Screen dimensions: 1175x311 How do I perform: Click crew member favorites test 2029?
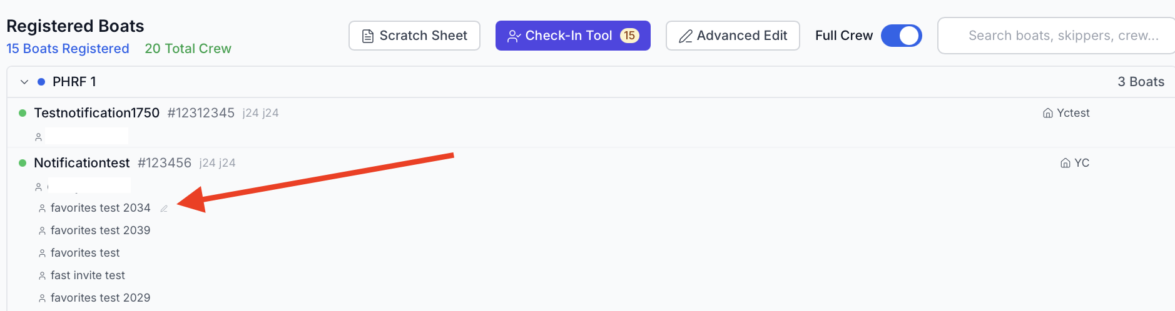(x=100, y=298)
